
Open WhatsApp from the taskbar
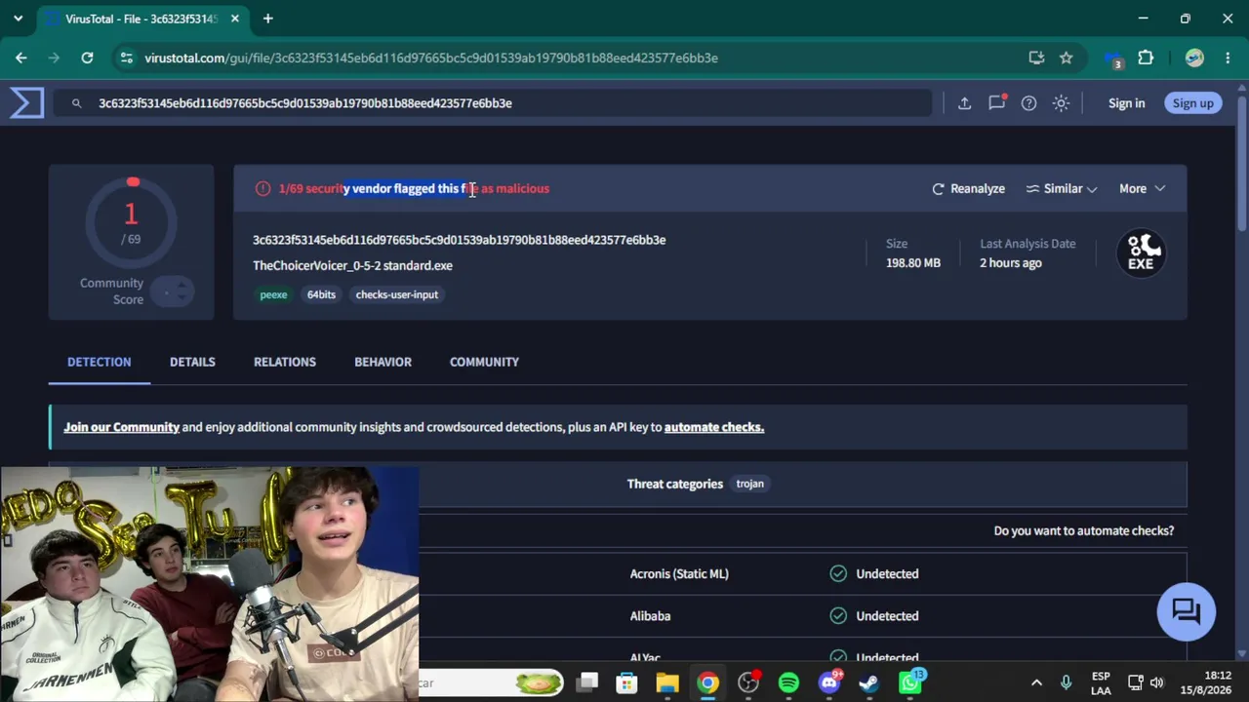[910, 682]
